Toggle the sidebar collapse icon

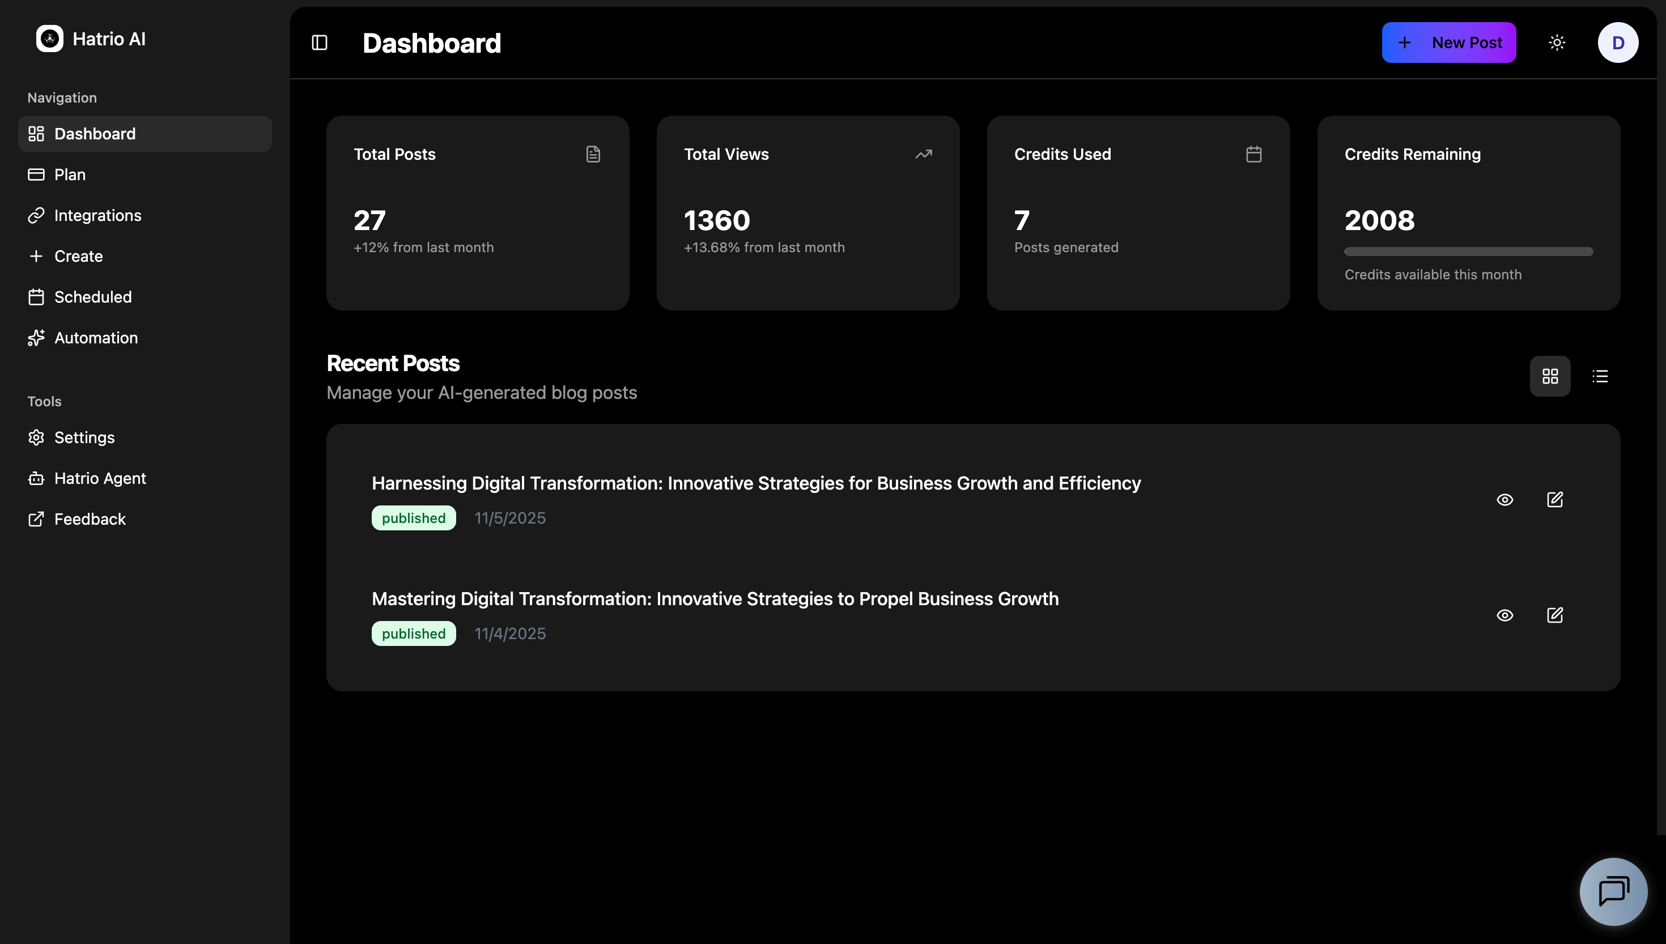point(319,42)
